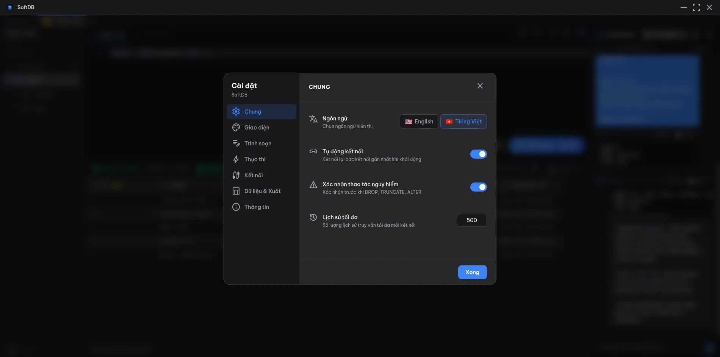Select Tiếng Việt language option

(463, 122)
